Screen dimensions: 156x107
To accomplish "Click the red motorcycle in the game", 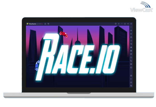I will 64,34.
